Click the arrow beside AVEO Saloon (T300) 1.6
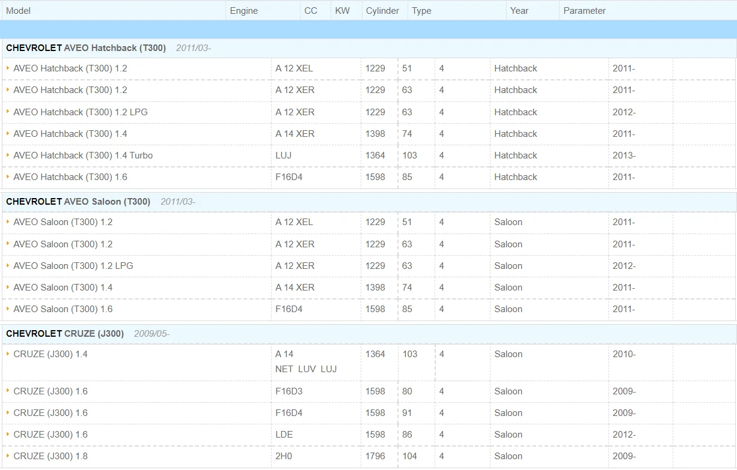The image size is (737, 470). click(x=8, y=309)
